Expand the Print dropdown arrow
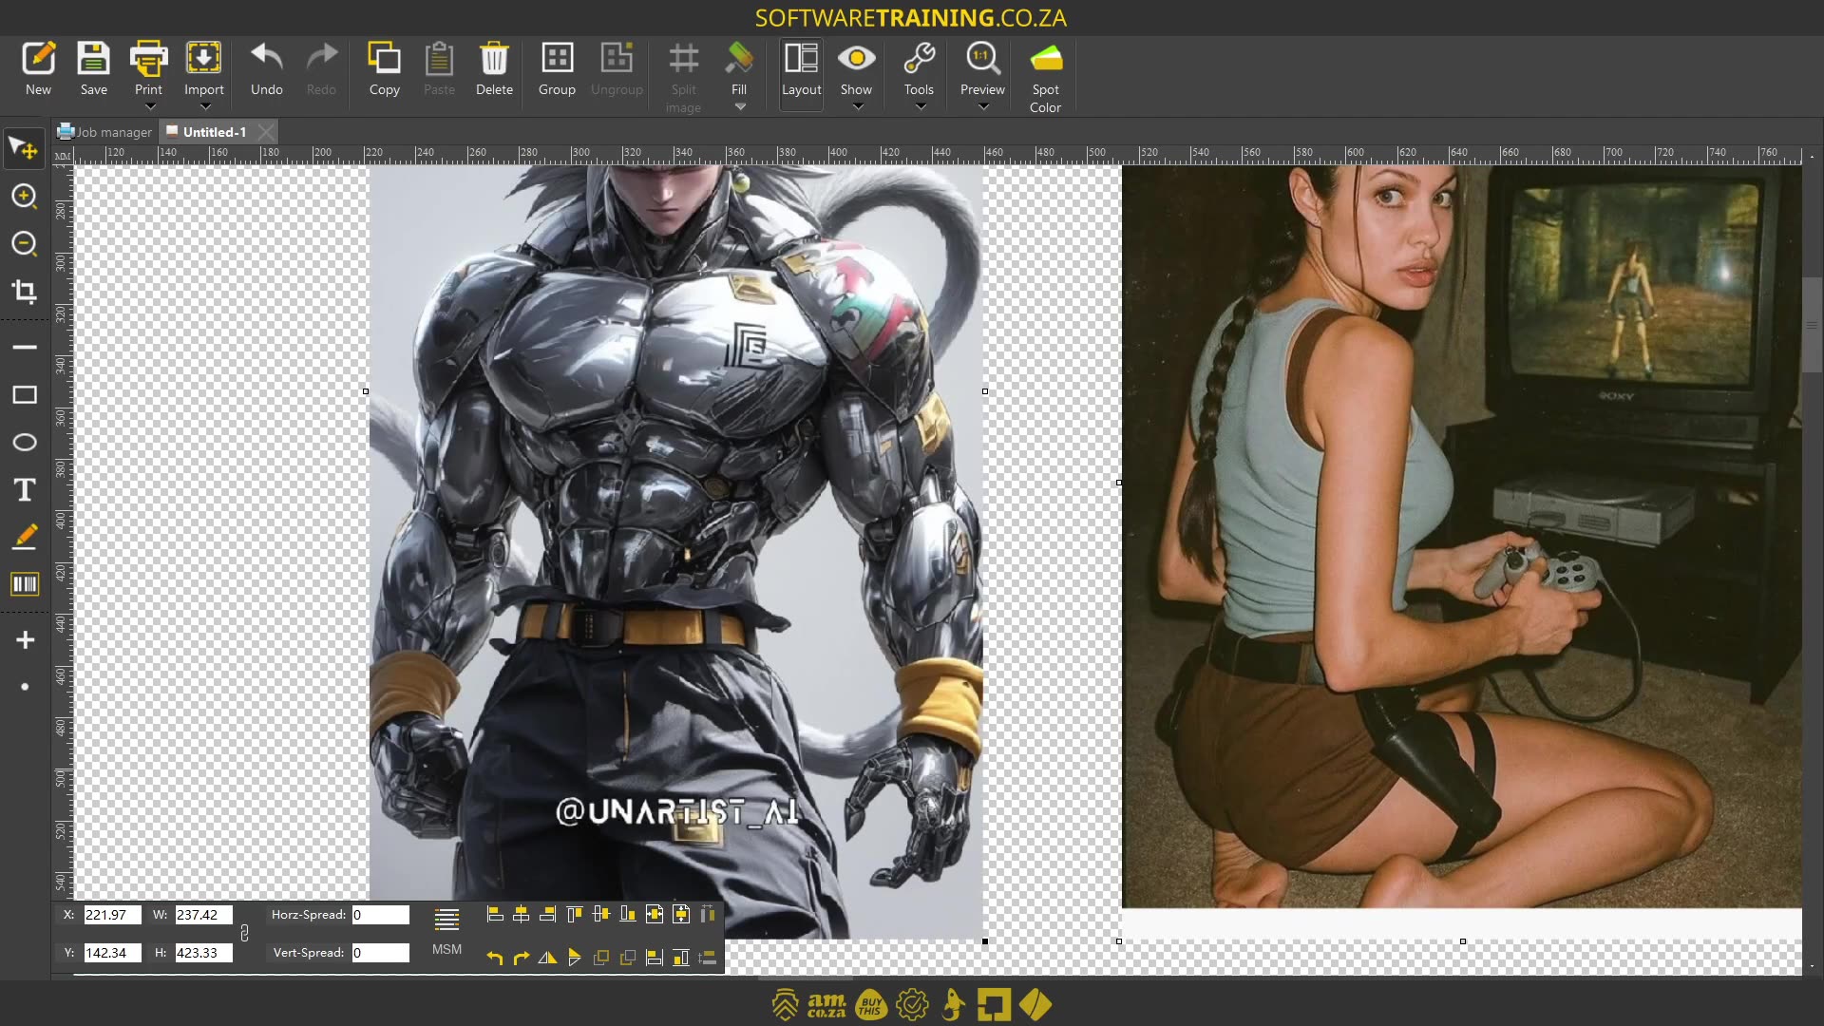The width and height of the screenshot is (1824, 1026). [149, 106]
